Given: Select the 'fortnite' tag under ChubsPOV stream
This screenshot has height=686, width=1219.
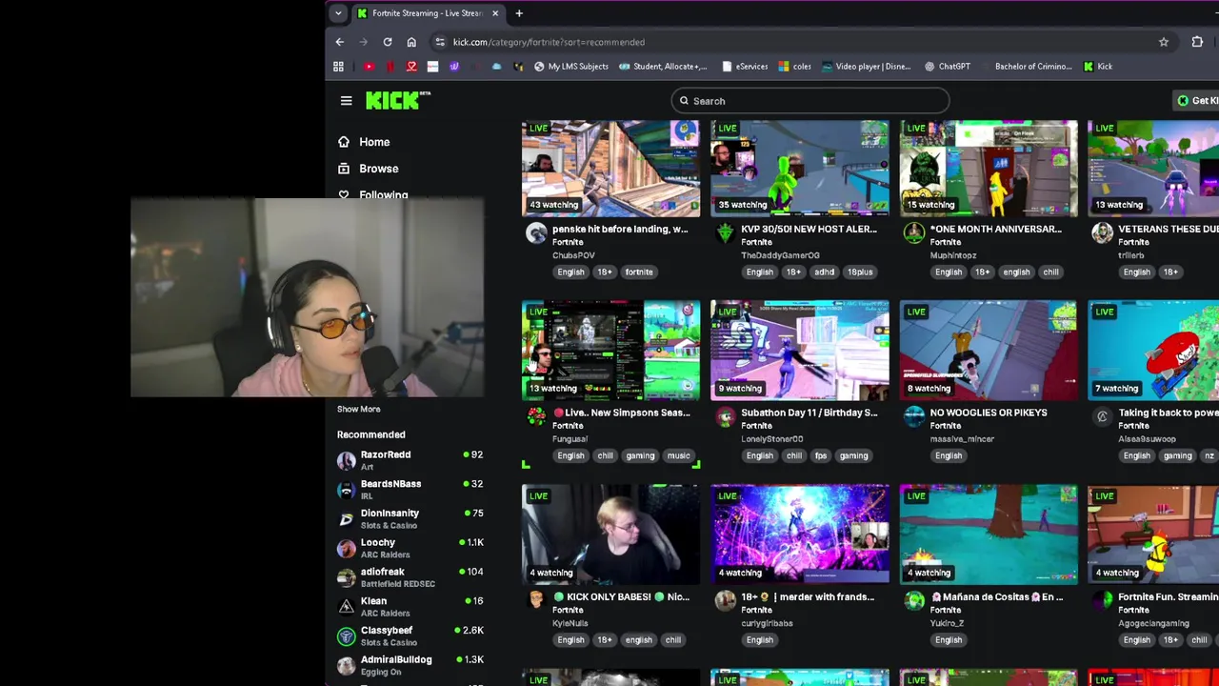Looking at the screenshot, I should click(x=639, y=272).
